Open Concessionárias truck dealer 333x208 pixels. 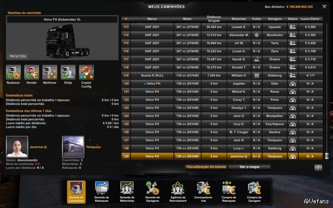[x=203, y=192]
